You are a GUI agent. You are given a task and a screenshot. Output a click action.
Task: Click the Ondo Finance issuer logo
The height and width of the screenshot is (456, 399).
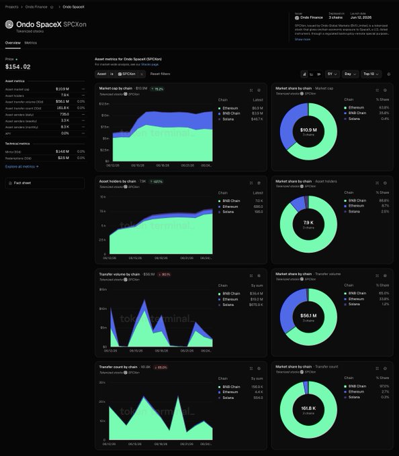(x=297, y=17)
